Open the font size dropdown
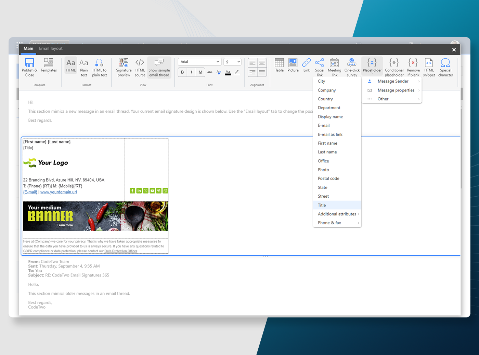 point(232,62)
